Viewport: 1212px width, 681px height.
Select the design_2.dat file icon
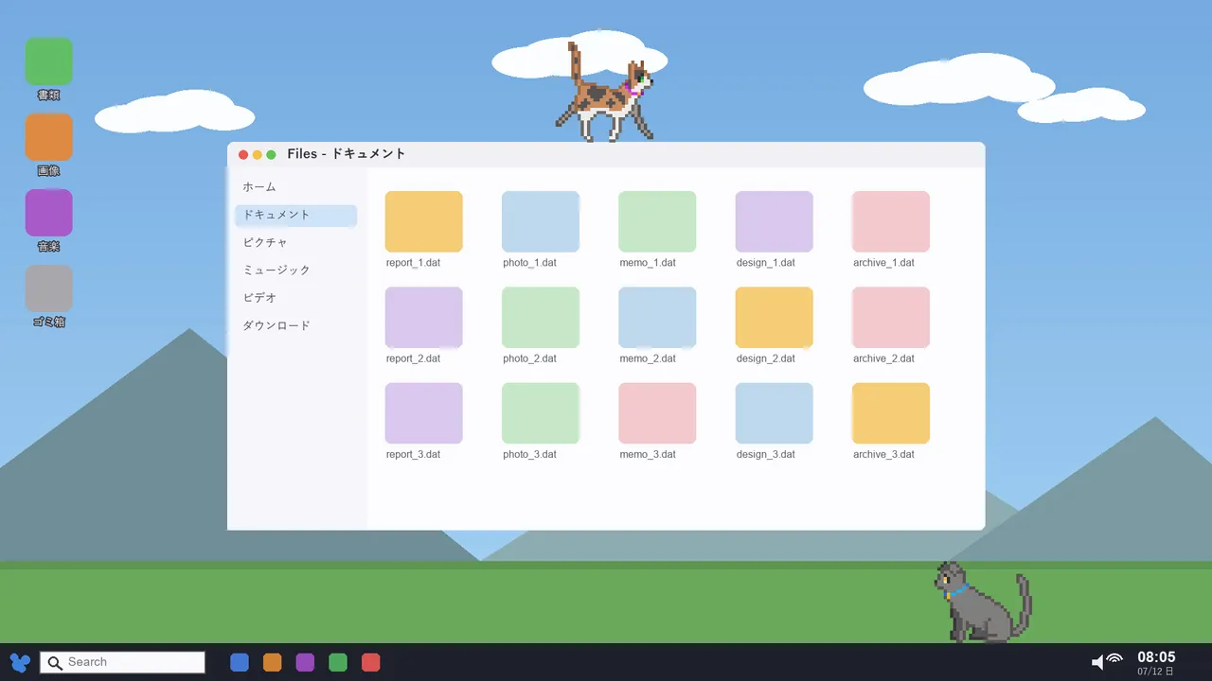[x=774, y=317]
